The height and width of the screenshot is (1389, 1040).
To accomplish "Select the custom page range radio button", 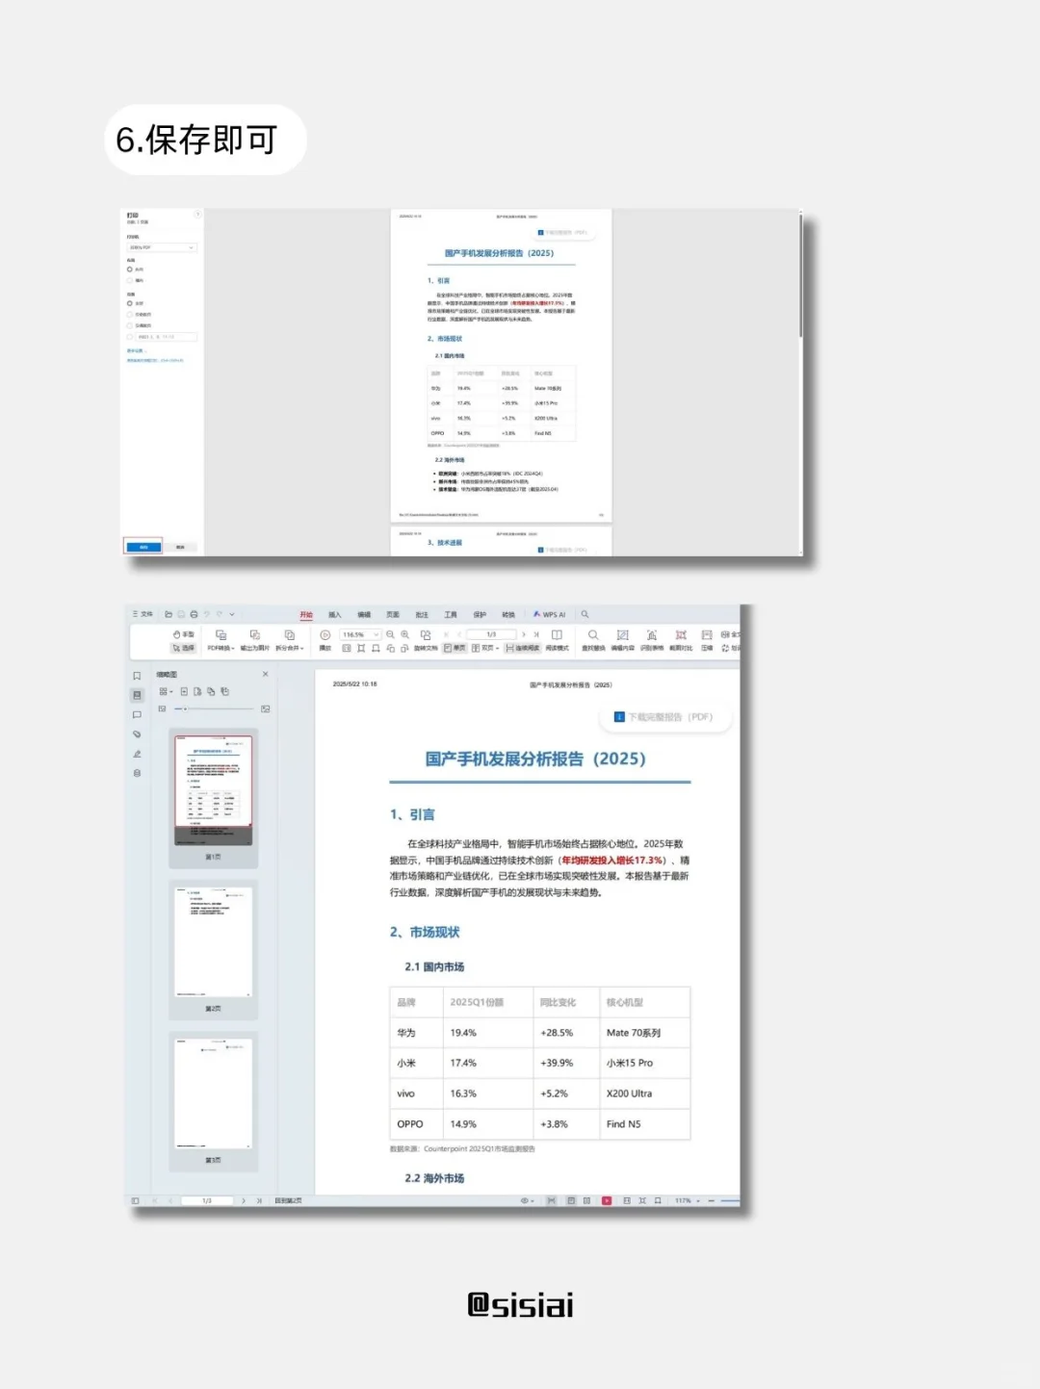I will [130, 337].
